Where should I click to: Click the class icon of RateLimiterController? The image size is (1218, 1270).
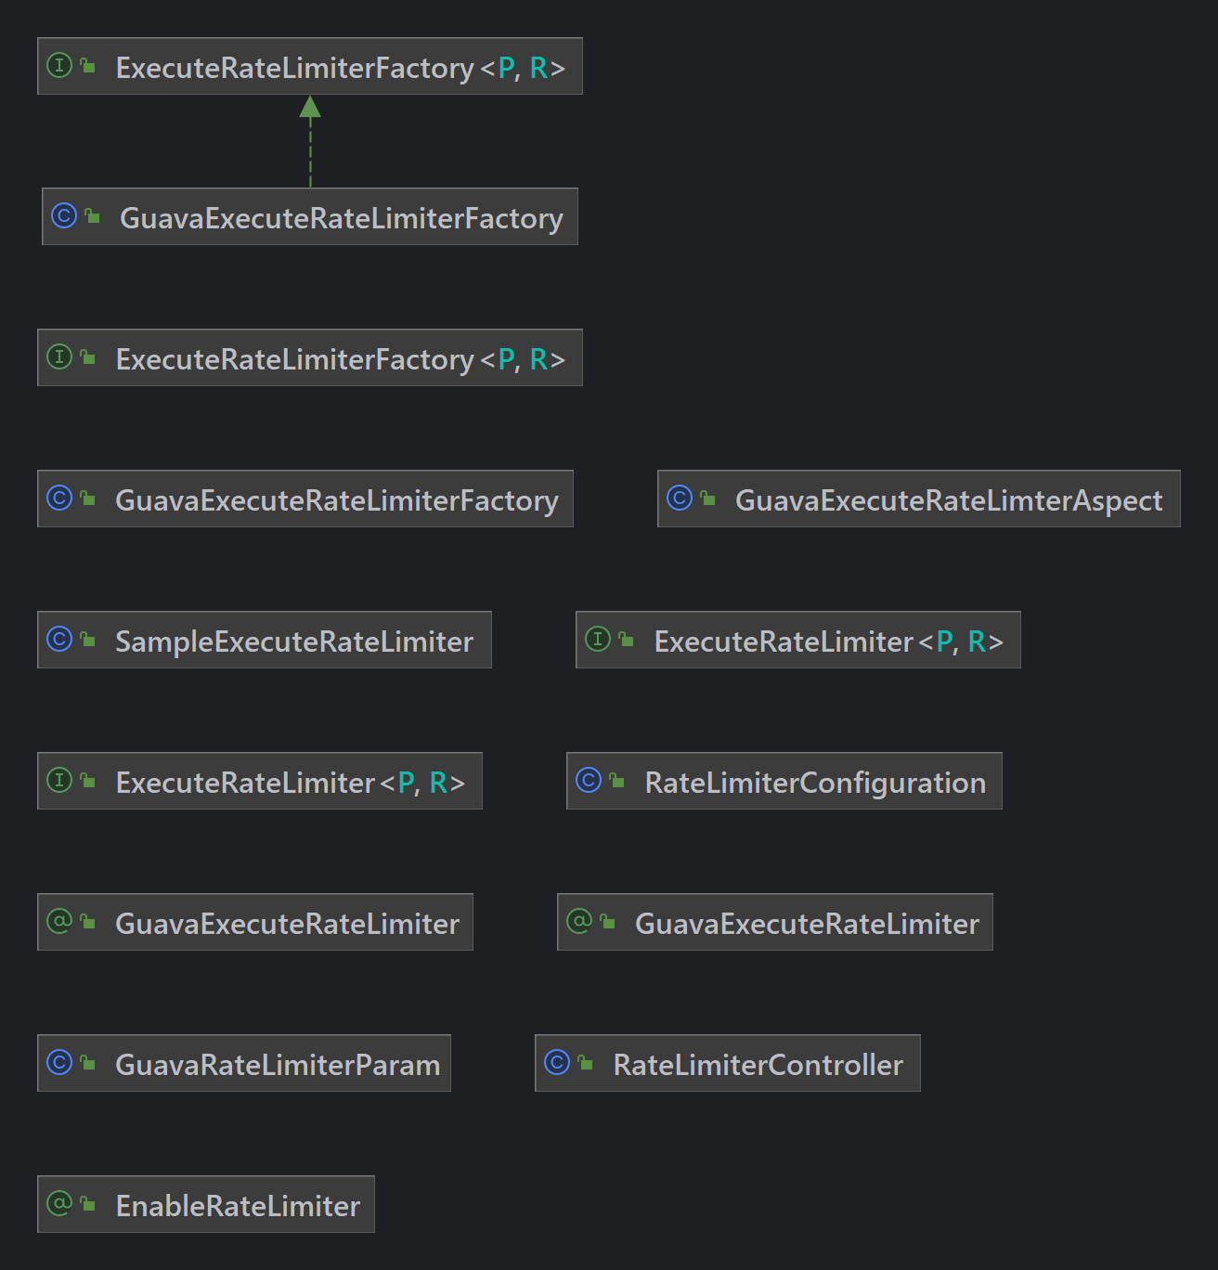click(557, 1063)
